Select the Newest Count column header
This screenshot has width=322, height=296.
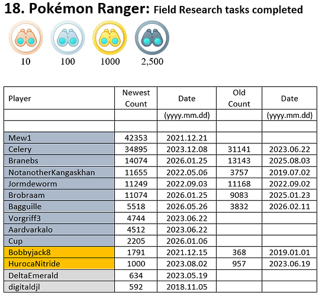[136, 98]
